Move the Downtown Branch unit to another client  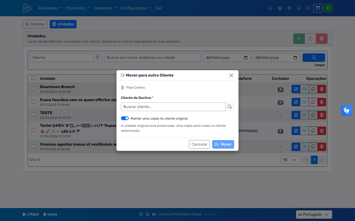[x=305, y=89]
